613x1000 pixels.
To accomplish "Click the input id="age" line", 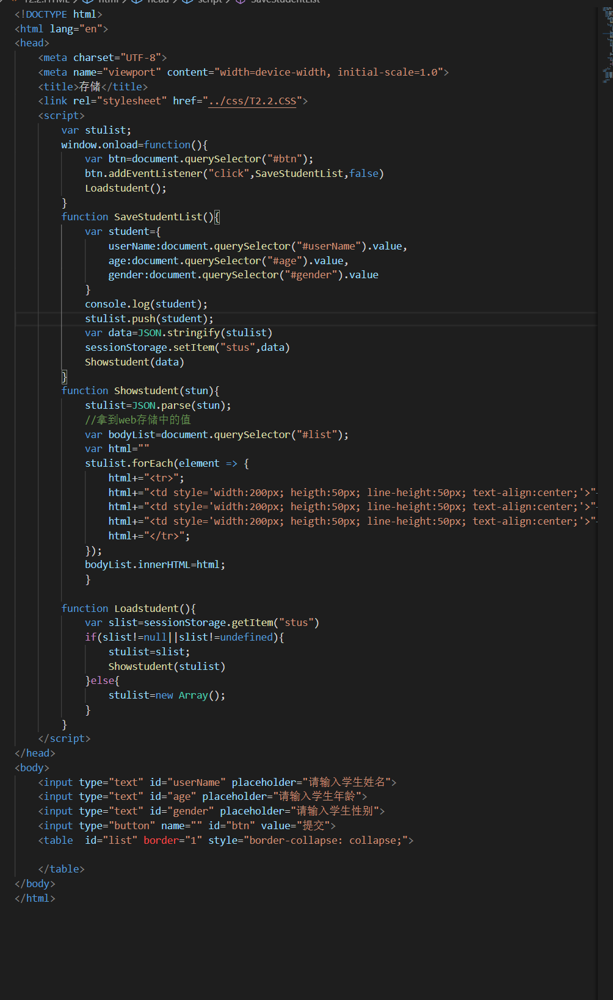I will click(203, 796).
